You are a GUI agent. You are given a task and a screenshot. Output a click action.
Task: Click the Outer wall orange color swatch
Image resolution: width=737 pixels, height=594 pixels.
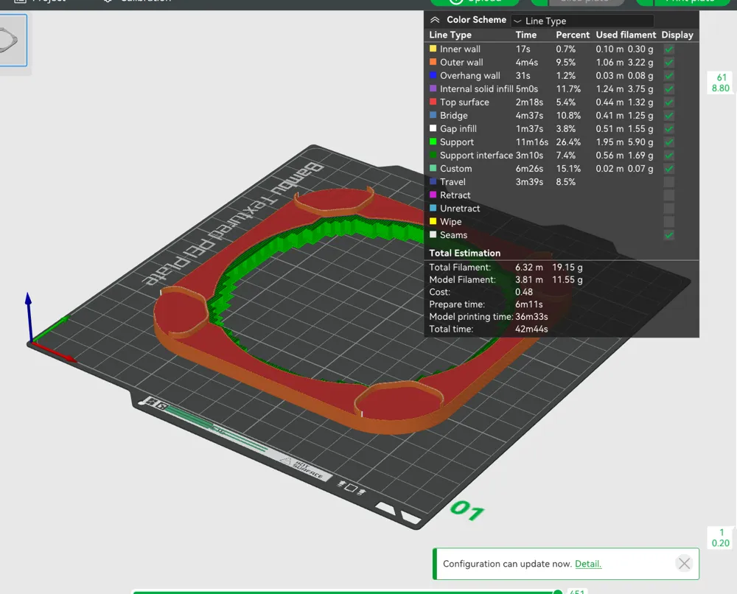pyautogui.click(x=433, y=63)
